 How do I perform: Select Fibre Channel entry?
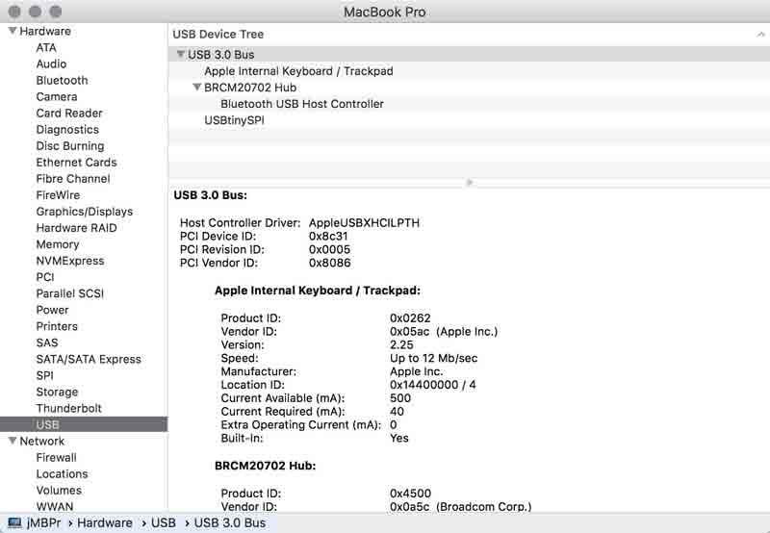(x=73, y=179)
